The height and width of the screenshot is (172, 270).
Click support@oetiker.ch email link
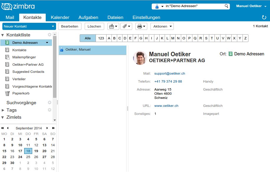pos(170,73)
